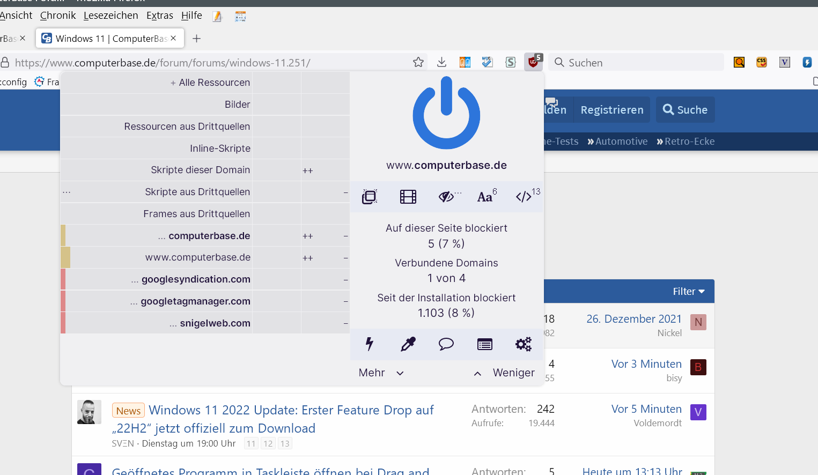Toggle large media element blocking icon
Image resolution: width=818 pixels, height=475 pixels.
pos(408,197)
